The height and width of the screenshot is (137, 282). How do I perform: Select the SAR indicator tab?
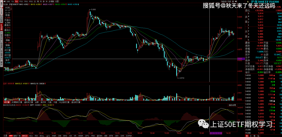[x=122, y=136]
